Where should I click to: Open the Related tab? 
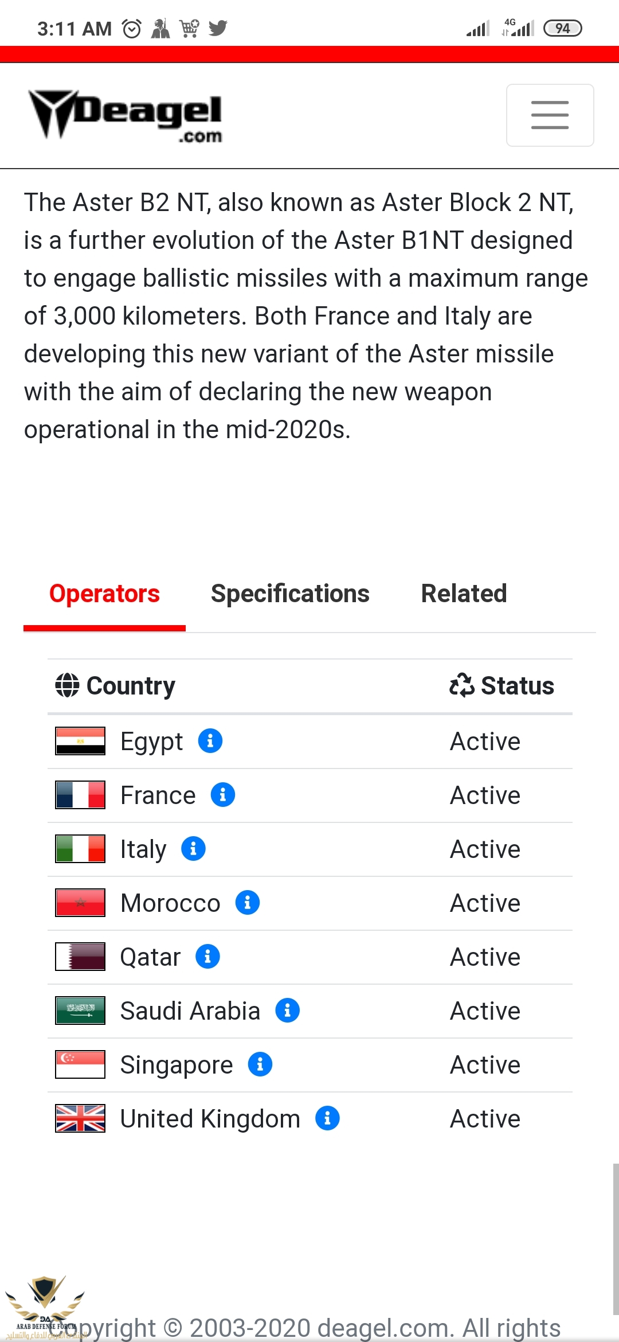(464, 594)
